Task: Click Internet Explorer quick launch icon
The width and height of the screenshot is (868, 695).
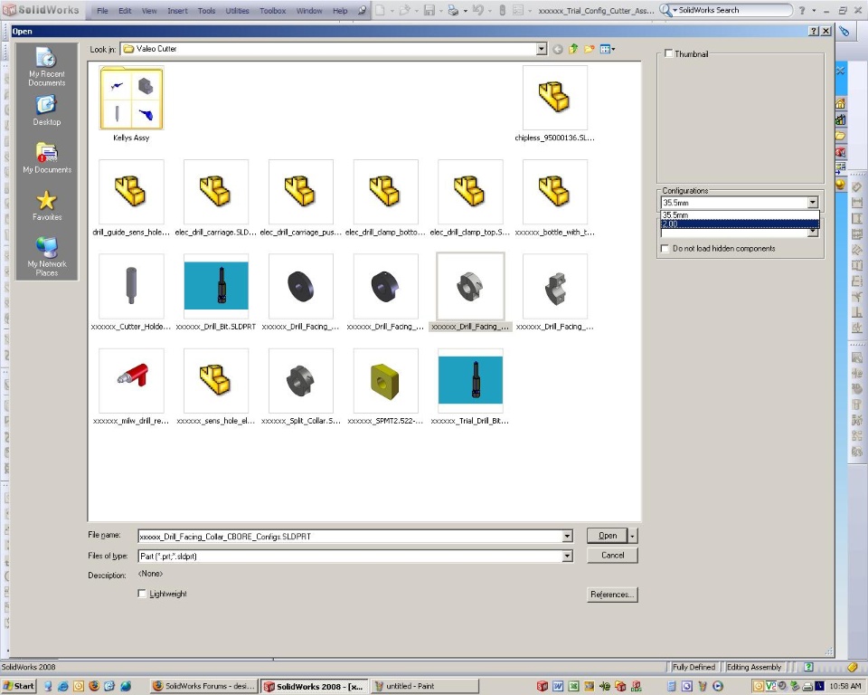Action: point(63,686)
